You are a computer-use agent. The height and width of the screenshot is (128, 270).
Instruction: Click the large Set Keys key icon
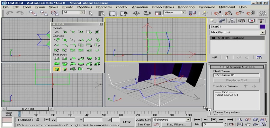pos(127,122)
